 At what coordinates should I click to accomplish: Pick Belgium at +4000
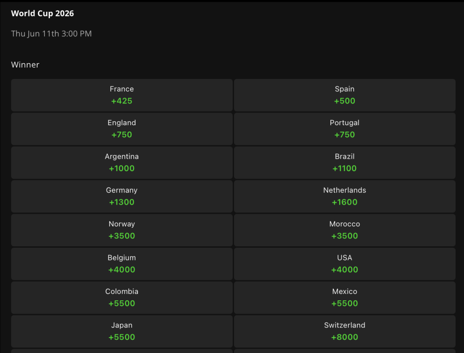pyautogui.click(x=122, y=264)
